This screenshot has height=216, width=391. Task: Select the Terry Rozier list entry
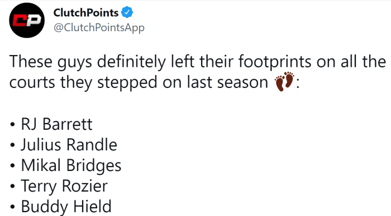pyautogui.click(x=64, y=186)
